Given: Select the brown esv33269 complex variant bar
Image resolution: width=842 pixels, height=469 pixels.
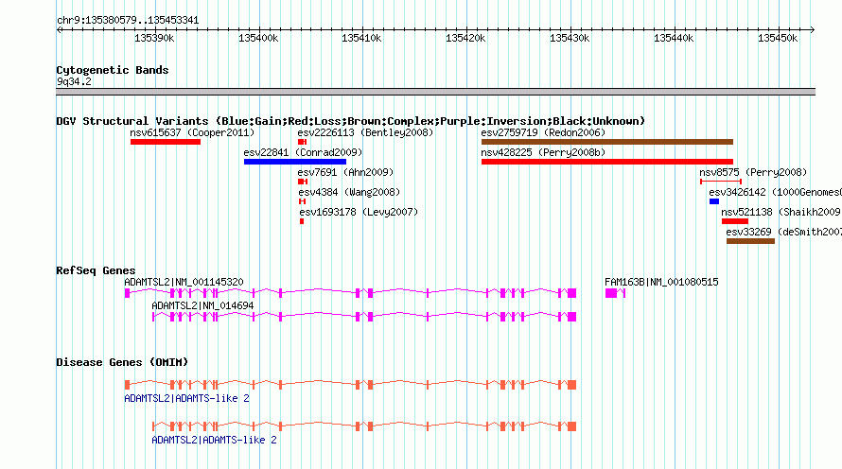Looking at the screenshot, I should tap(751, 241).
